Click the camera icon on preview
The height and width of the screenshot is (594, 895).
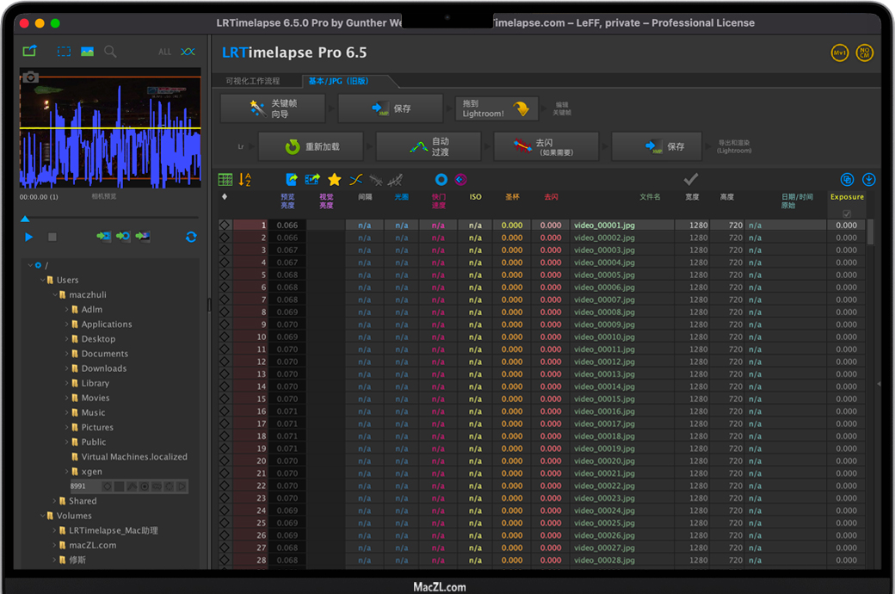point(31,77)
